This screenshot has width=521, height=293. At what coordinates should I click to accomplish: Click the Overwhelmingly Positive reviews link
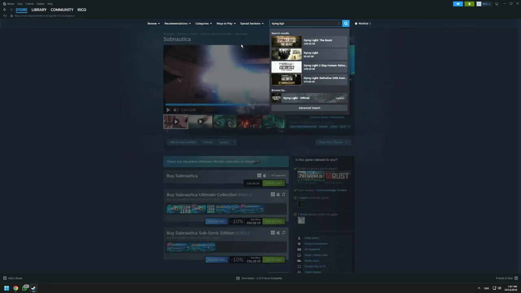coord(331,190)
